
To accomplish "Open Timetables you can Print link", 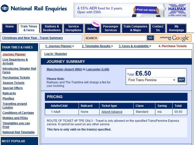I will (16, 125).
